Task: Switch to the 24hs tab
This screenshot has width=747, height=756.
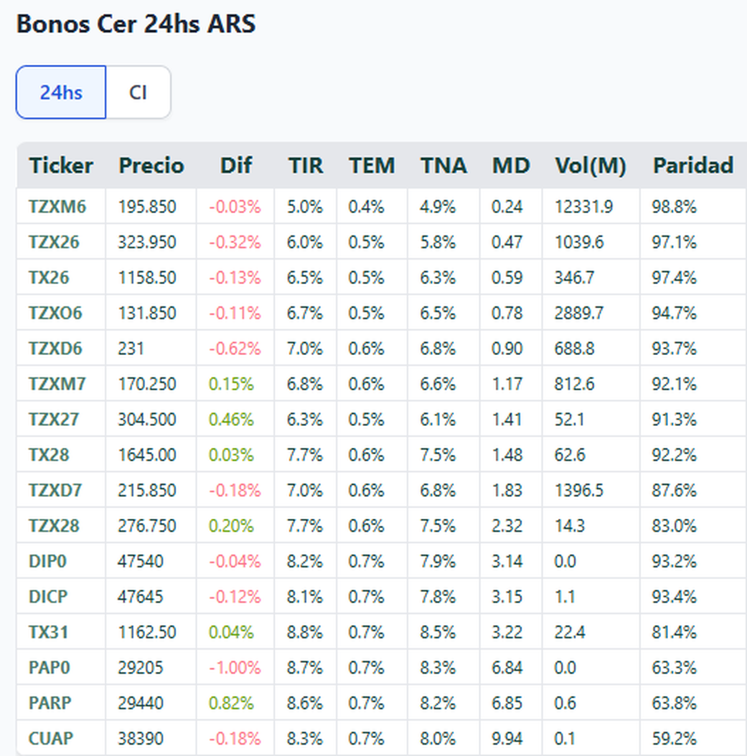Action: pyautogui.click(x=61, y=92)
